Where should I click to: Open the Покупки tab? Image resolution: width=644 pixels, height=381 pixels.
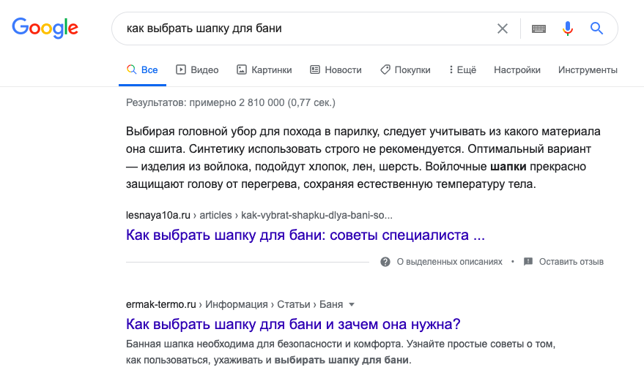(x=405, y=69)
